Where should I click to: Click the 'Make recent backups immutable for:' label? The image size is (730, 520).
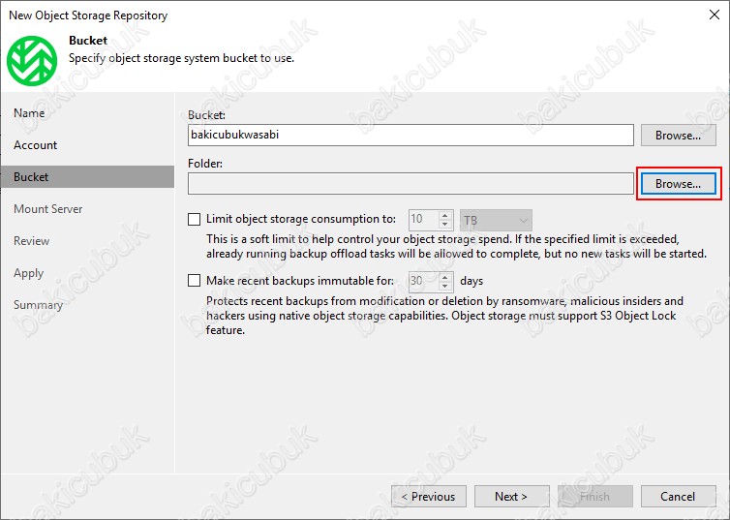[x=300, y=281]
